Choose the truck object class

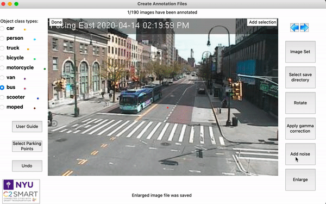2,48
